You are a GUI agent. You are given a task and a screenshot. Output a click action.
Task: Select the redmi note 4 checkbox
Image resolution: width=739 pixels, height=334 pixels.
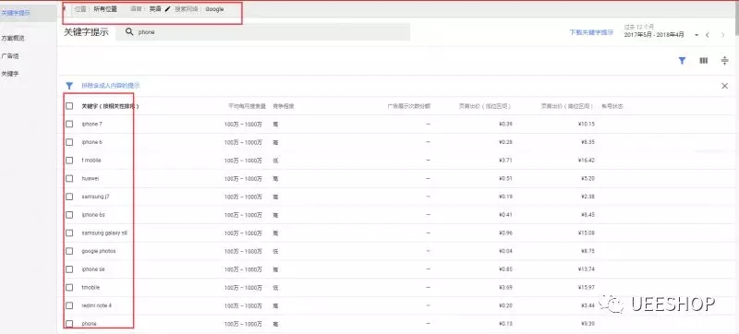point(69,305)
